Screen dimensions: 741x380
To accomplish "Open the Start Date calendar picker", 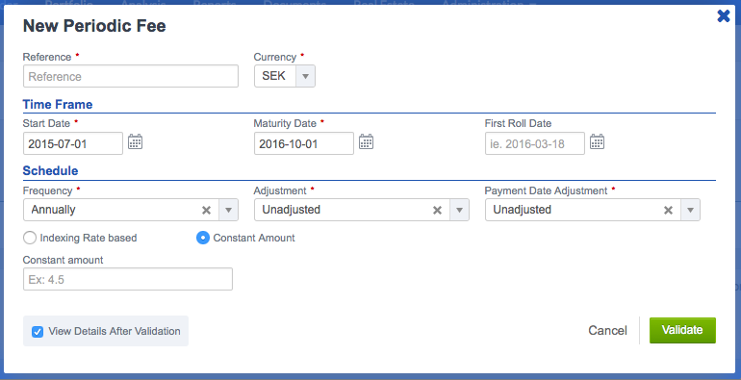I will 135,141.
